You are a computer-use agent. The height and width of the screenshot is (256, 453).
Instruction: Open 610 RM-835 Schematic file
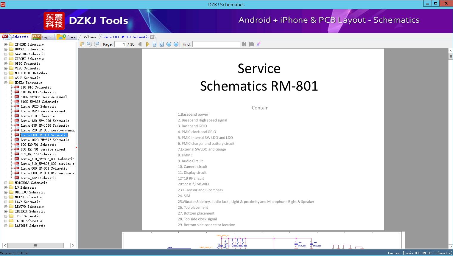[x=38, y=92]
